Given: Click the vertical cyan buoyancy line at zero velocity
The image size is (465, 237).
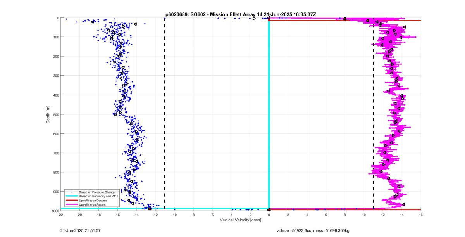Looking at the screenshot, I should click(x=269, y=114).
